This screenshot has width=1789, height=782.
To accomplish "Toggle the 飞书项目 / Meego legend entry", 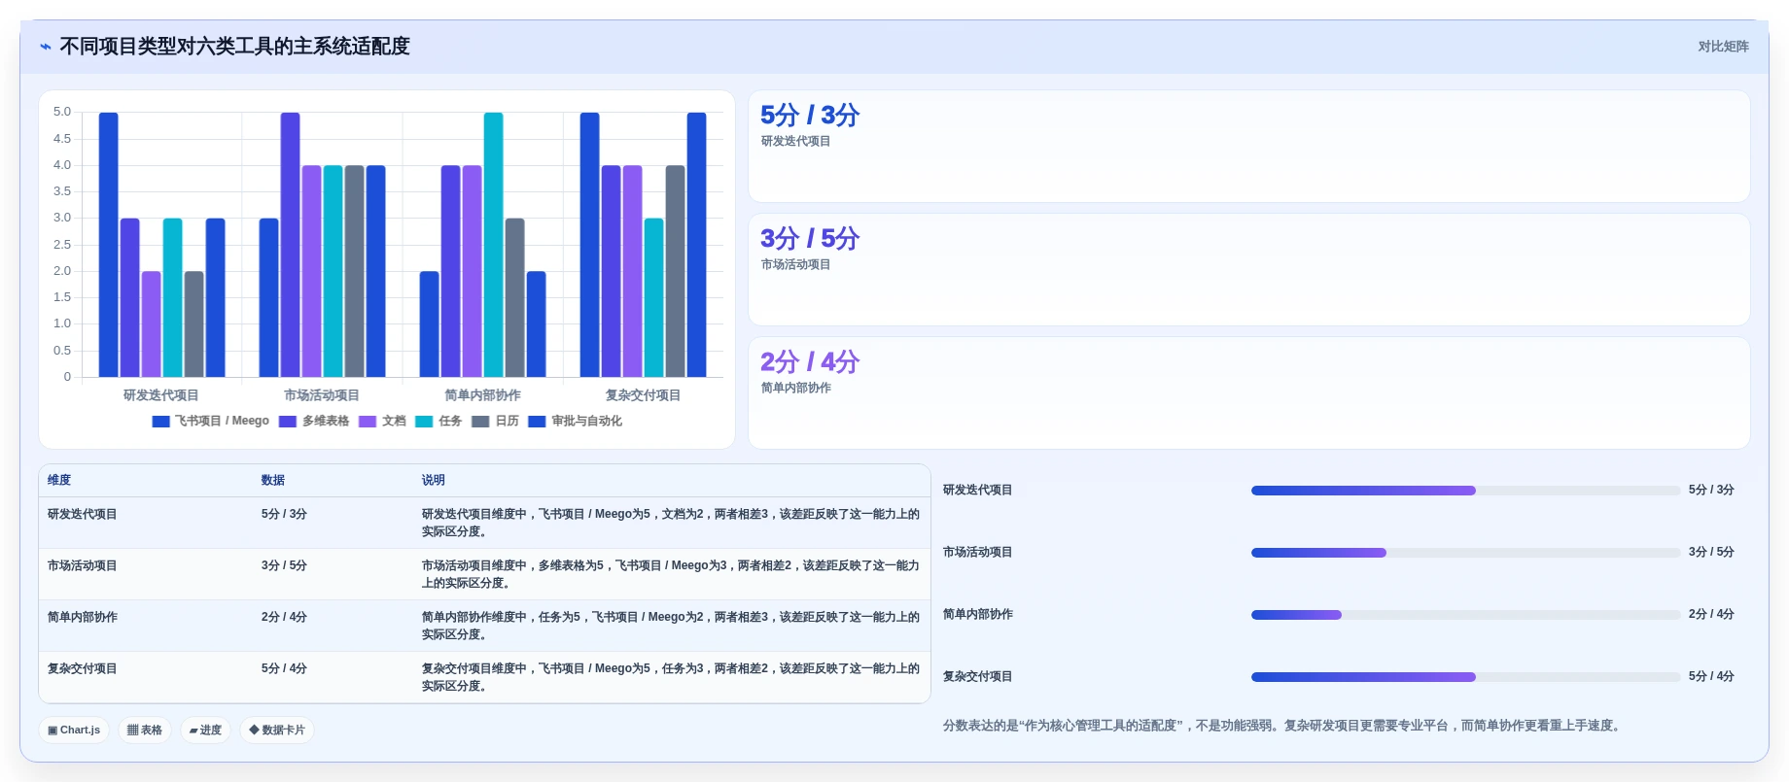I will (x=211, y=421).
